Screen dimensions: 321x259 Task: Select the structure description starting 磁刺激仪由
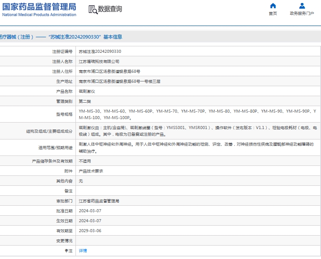click(198, 131)
